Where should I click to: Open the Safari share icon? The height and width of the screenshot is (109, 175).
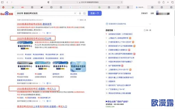[x=164, y=2]
